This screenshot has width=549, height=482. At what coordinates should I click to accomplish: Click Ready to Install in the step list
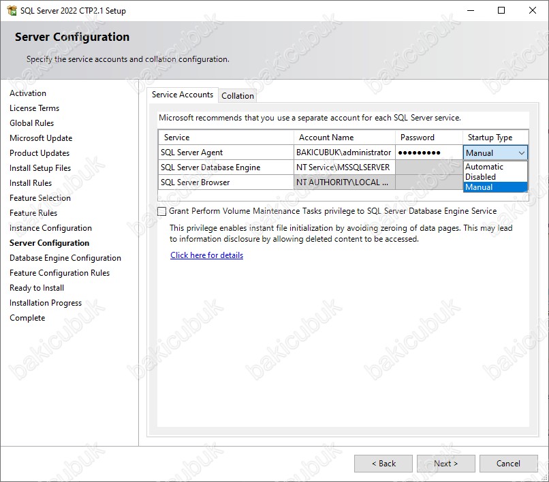click(37, 288)
